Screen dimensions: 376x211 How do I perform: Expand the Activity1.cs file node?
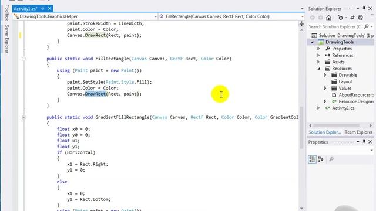(318, 108)
